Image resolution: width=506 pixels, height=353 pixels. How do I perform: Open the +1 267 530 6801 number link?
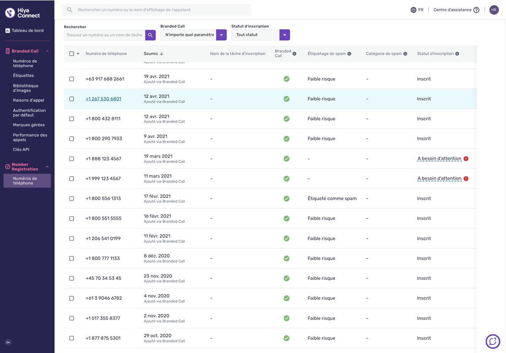coord(103,99)
